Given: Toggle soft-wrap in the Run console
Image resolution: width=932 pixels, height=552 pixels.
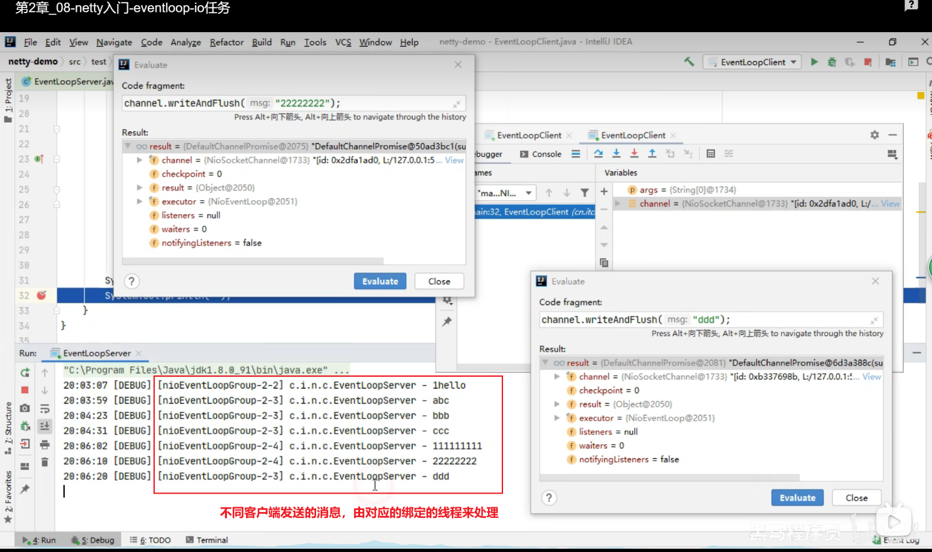Looking at the screenshot, I should (45, 408).
